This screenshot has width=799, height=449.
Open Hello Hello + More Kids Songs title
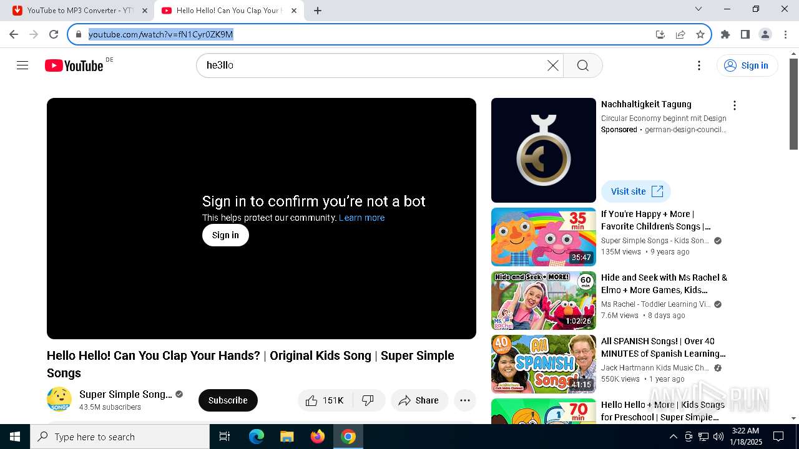pyautogui.click(x=663, y=411)
